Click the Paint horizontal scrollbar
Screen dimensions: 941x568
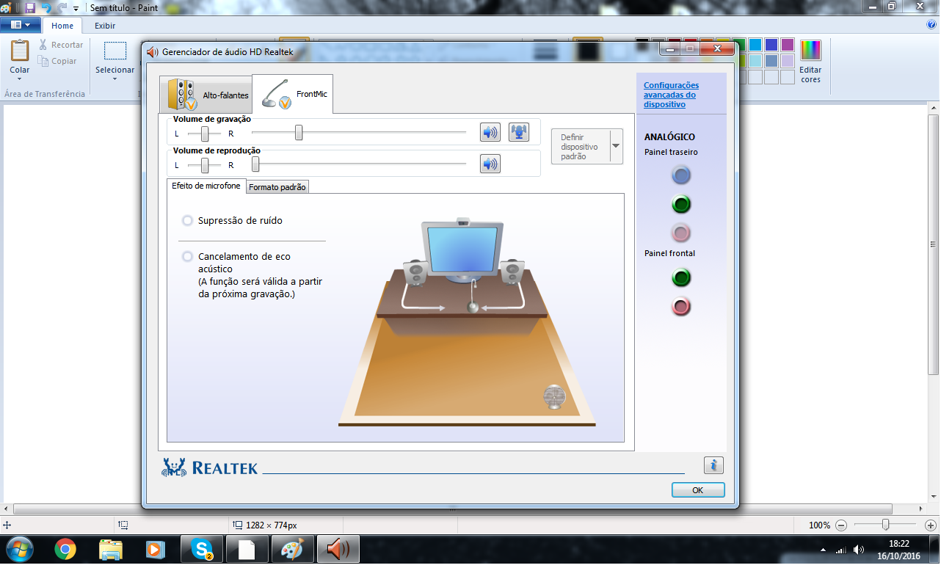pos(453,509)
